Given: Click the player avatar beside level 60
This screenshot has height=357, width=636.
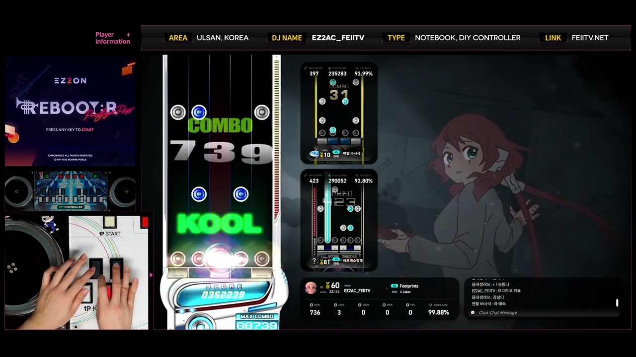Looking at the screenshot, I should pos(311,288).
